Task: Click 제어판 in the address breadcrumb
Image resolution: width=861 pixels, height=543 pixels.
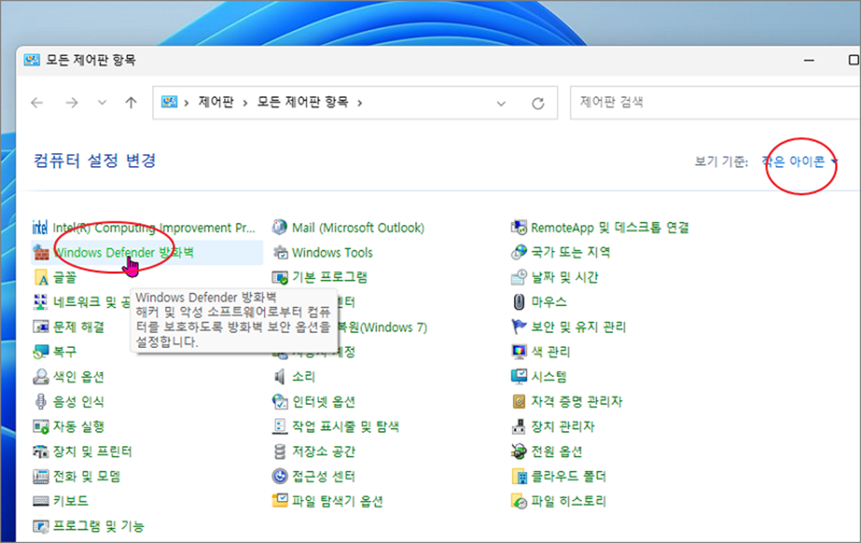Action: [216, 102]
